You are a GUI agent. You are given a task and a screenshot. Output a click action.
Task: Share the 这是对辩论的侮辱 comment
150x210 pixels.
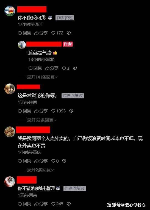[x=41, y=111]
